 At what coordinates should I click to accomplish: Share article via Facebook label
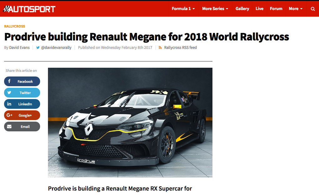[25, 82]
